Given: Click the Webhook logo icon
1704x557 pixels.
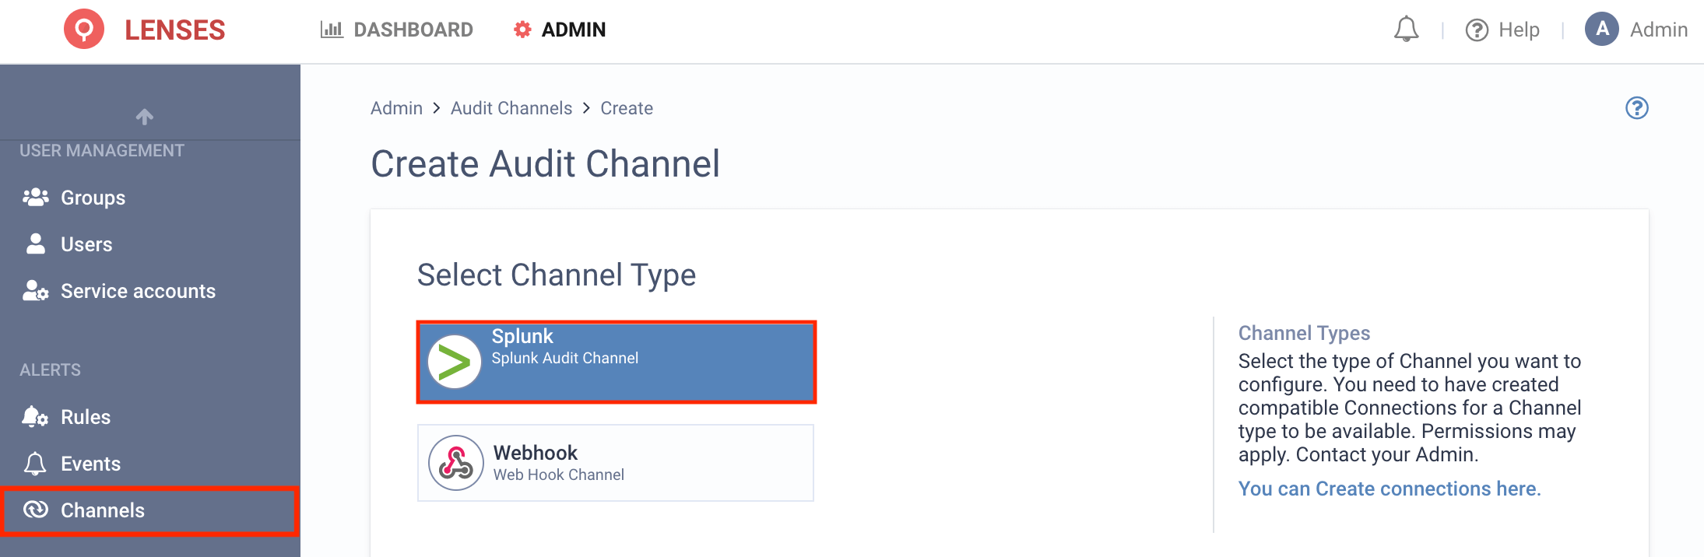Looking at the screenshot, I should pyautogui.click(x=456, y=463).
